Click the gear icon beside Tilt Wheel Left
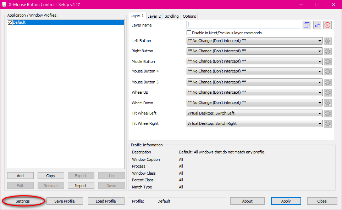 pyautogui.click(x=328, y=113)
